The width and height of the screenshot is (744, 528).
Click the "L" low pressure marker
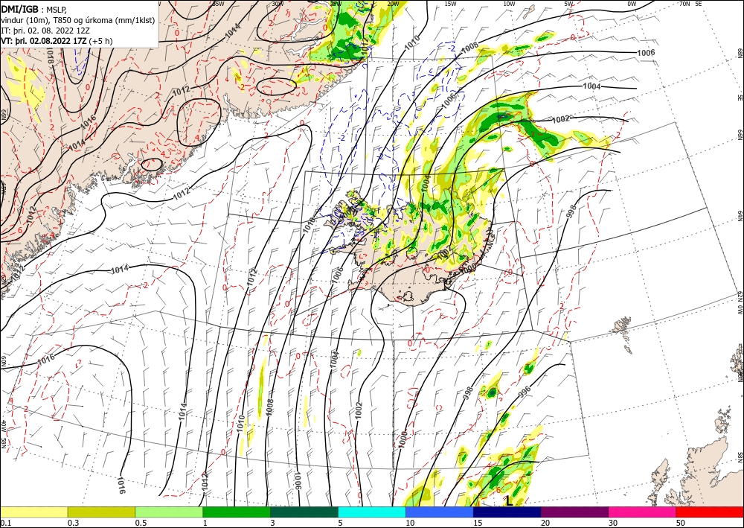click(x=509, y=500)
